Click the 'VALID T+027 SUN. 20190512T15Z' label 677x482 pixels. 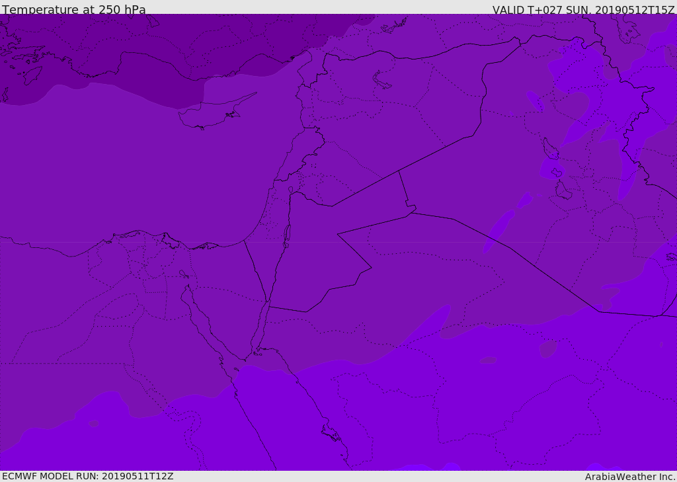click(x=583, y=9)
